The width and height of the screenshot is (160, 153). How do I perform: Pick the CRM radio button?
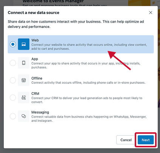13,98
